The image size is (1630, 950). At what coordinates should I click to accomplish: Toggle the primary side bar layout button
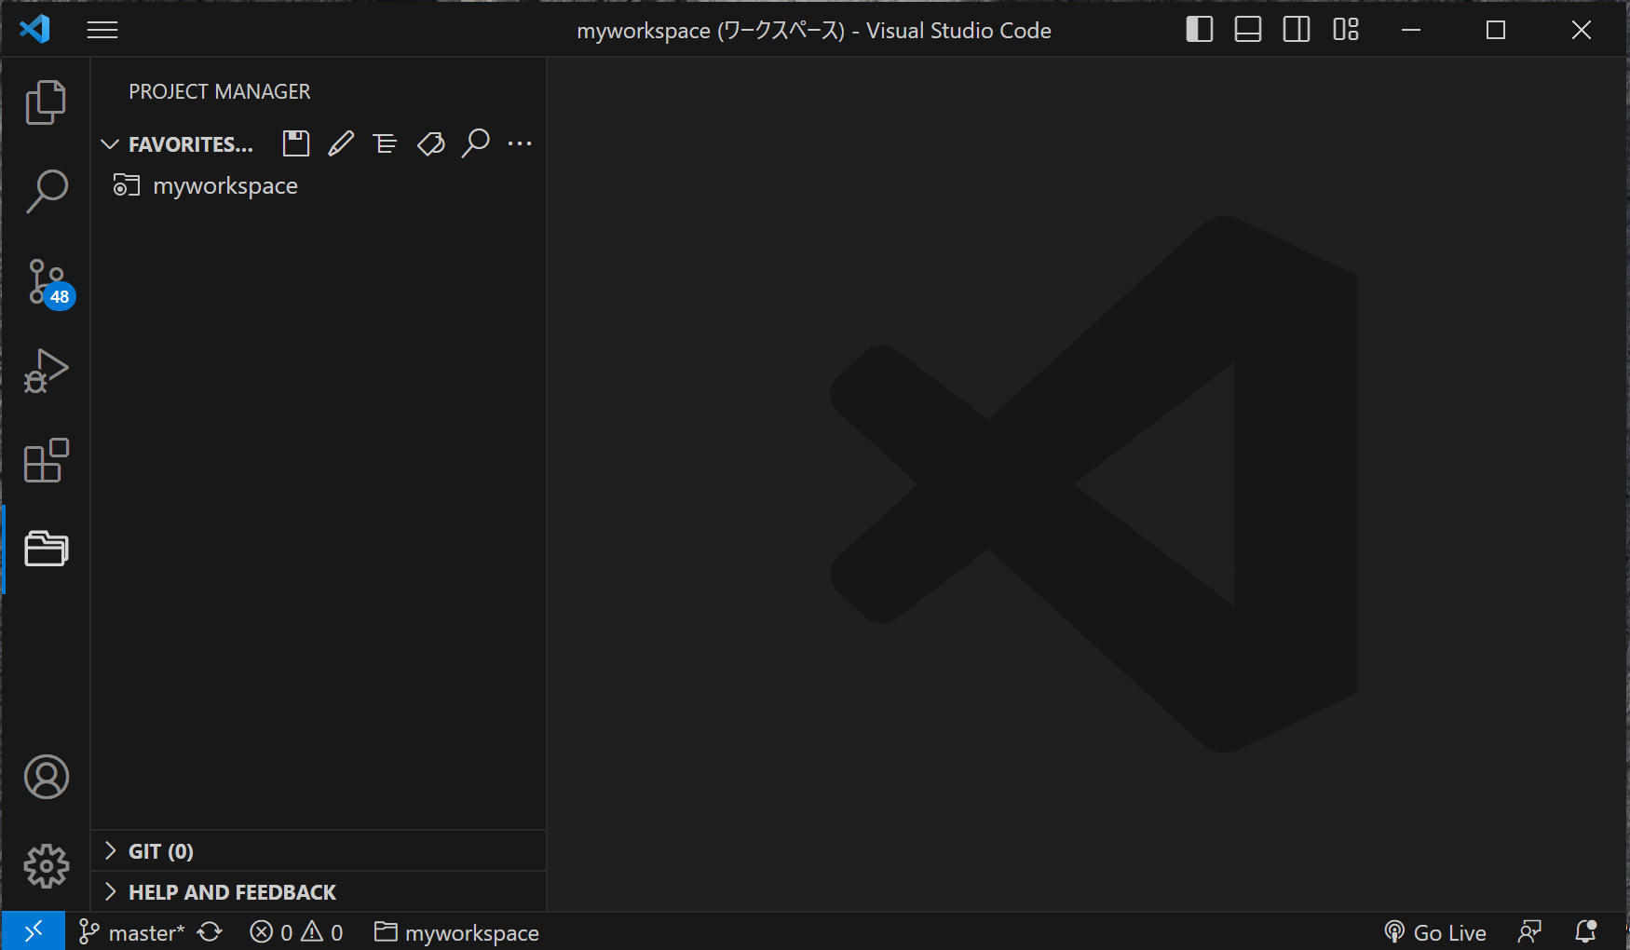(1200, 30)
